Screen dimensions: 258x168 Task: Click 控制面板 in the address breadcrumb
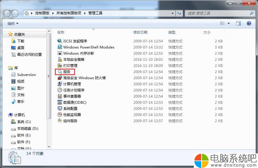click(x=42, y=13)
